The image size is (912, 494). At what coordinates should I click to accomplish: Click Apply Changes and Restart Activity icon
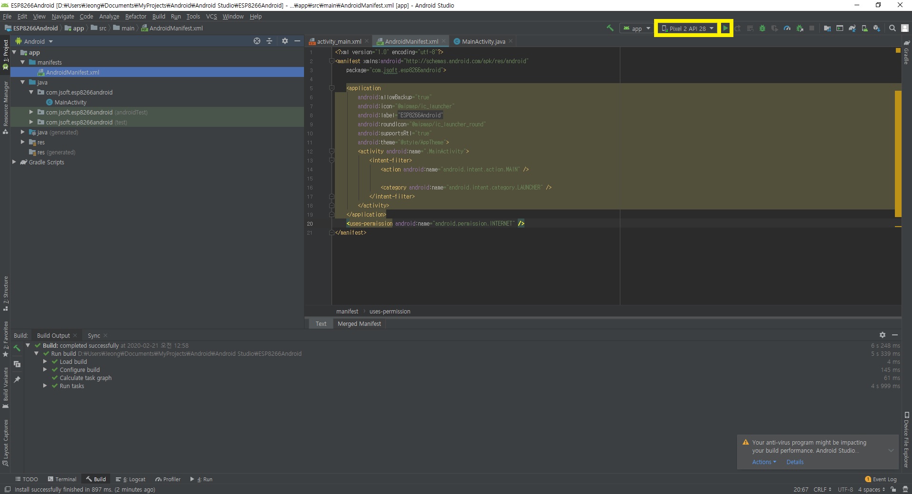pyautogui.click(x=738, y=28)
